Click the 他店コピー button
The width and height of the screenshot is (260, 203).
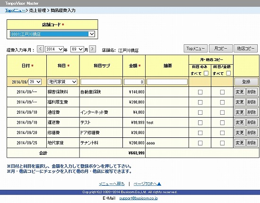click(245, 49)
